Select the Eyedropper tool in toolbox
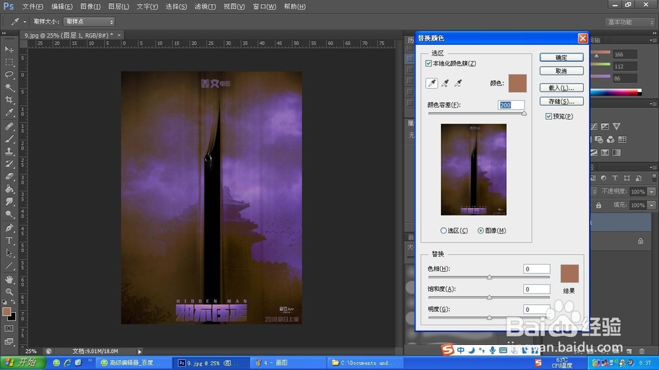Image resolution: width=659 pixels, height=370 pixels. click(9, 113)
